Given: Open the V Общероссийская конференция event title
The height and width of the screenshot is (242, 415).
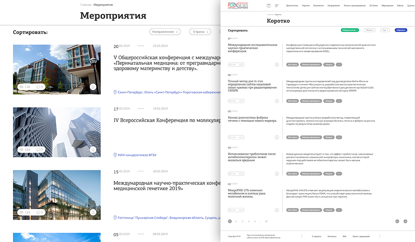Looking at the screenshot, I should coord(167,63).
